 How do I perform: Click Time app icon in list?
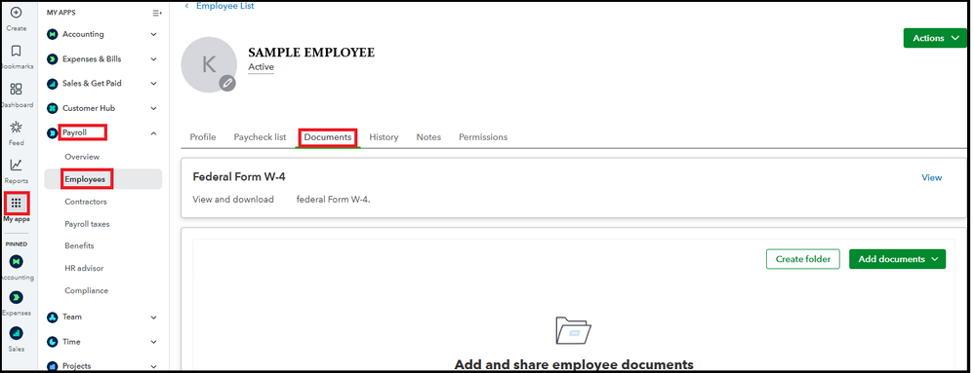53,342
